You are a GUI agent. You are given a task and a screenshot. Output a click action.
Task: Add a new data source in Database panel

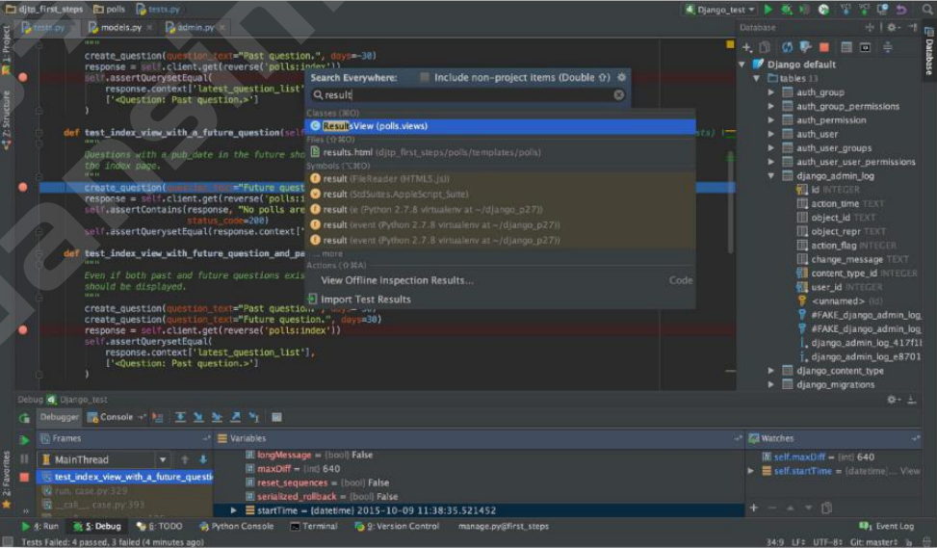[747, 47]
